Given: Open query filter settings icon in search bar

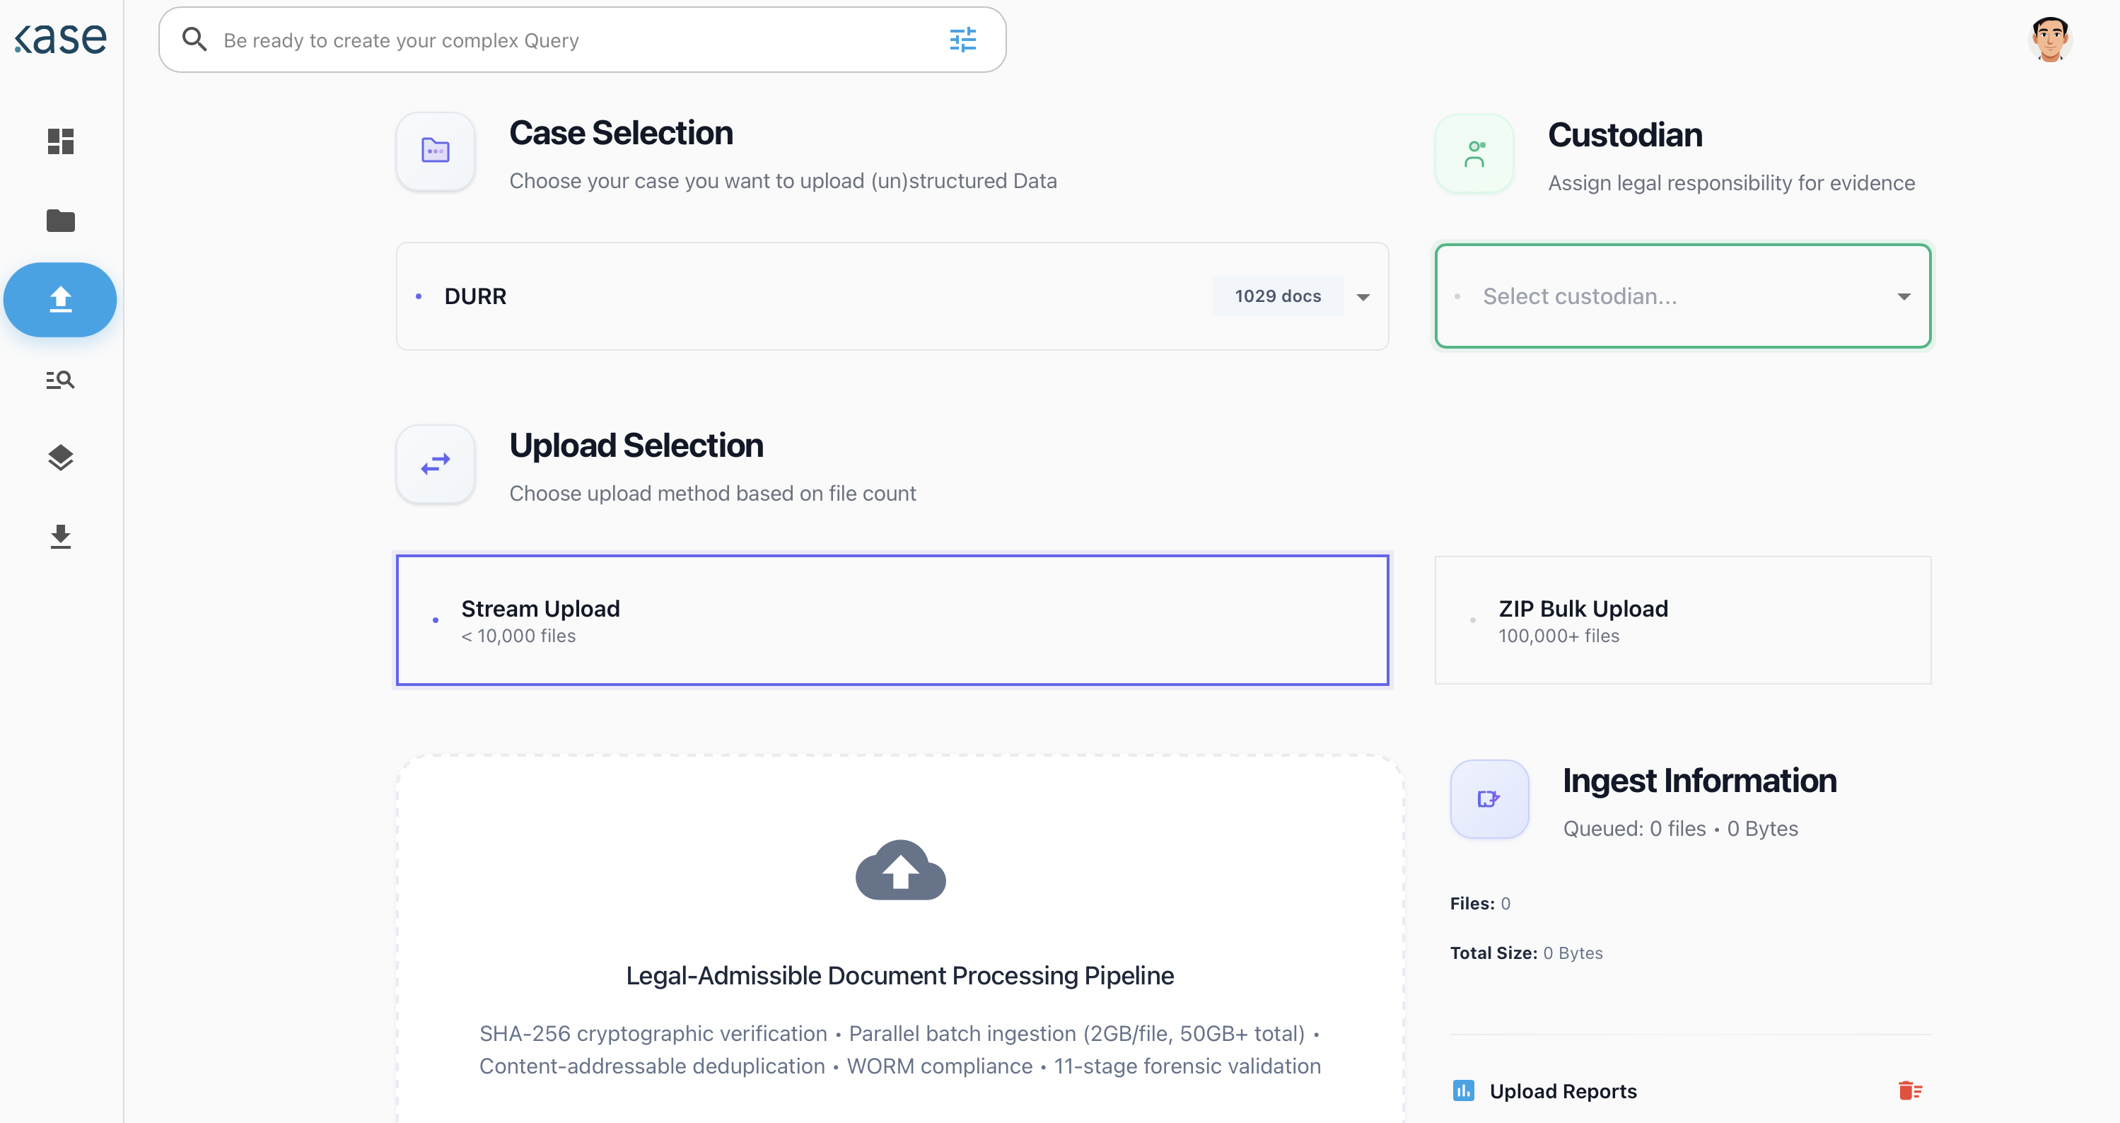Looking at the screenshot, I should point(962,40).
